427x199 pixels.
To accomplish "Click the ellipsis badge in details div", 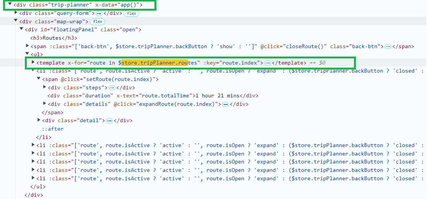I will [x=225, y=105].
